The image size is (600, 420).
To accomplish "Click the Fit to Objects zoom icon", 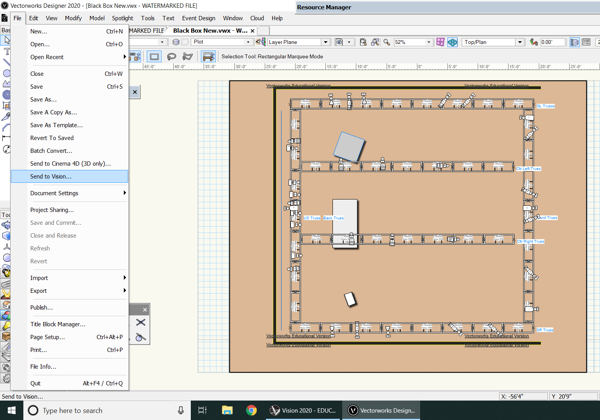I will point(375,42).
